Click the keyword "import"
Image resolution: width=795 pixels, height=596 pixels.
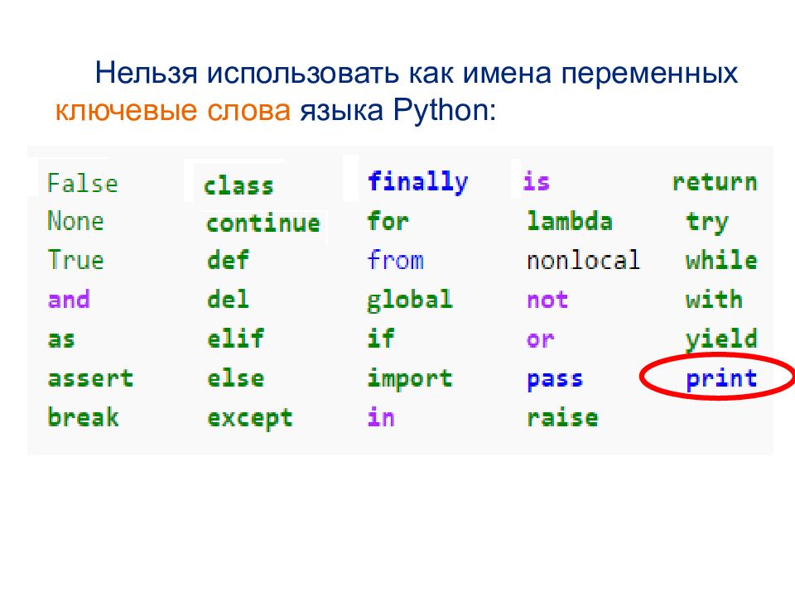click(x=409, y=379)
